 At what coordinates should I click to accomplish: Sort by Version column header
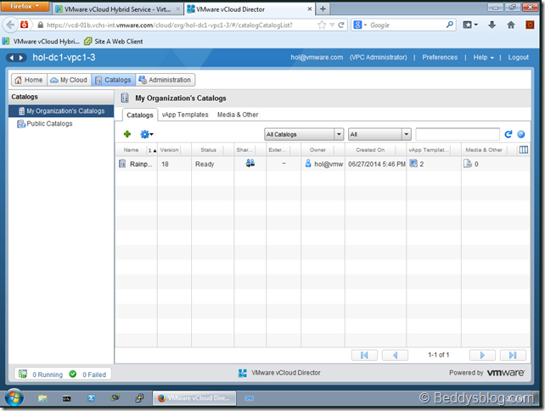[x=169, y=149]
